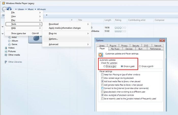Screen dimensions: 178x115
Task: Click Music in the breadcrumb path
Action: click(x=31, y=9)
